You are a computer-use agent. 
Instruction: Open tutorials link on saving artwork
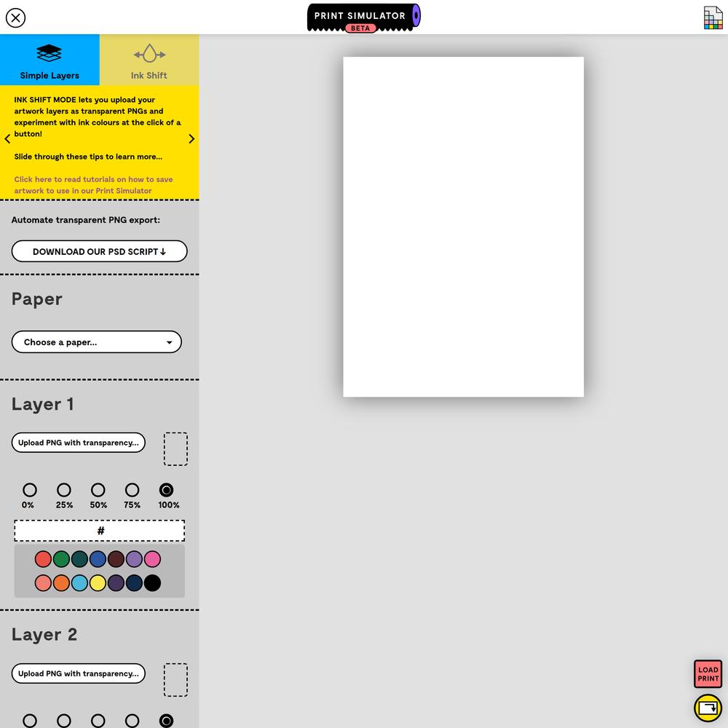(93, 185)
